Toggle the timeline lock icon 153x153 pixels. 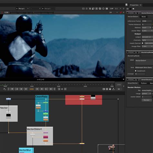click(x=110, y=89)
